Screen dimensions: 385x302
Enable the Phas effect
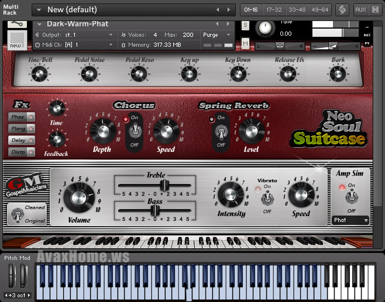(x=22, y=117)
